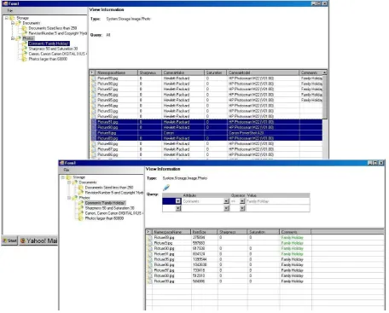
Task: Click Storage folder icon in front window tree
Action: [x=69, y=177]
